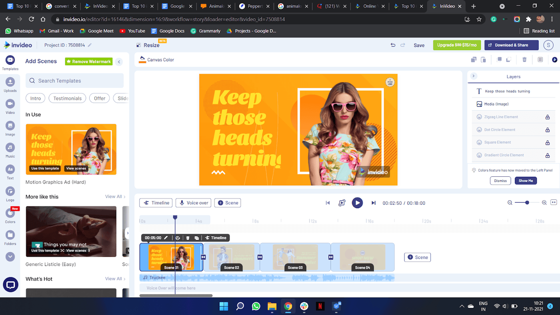Select the Testimonials template category

coord(67,98)
